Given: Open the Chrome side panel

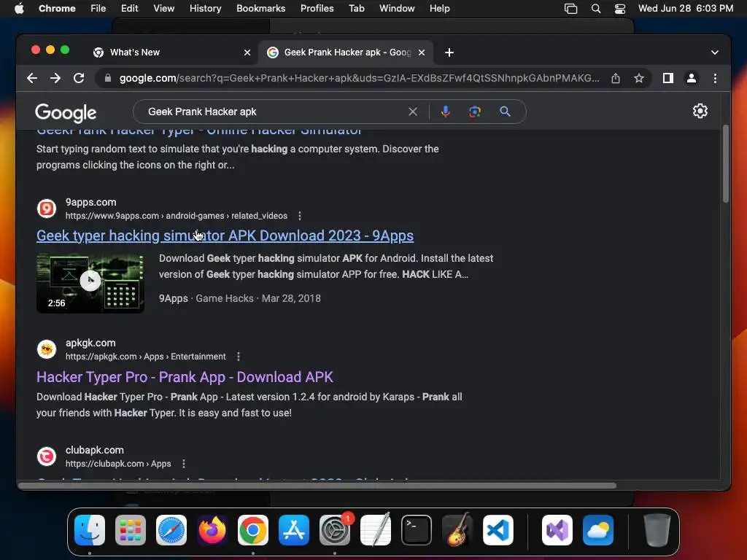Looking at the screenshot, I should click(x=668, y=78).
